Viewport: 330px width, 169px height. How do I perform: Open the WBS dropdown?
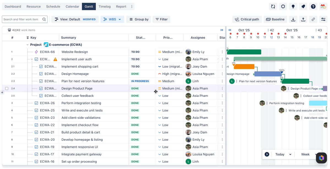112,19
